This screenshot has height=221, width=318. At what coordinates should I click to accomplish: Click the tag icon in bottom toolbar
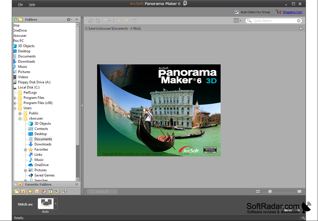[37, 191]
